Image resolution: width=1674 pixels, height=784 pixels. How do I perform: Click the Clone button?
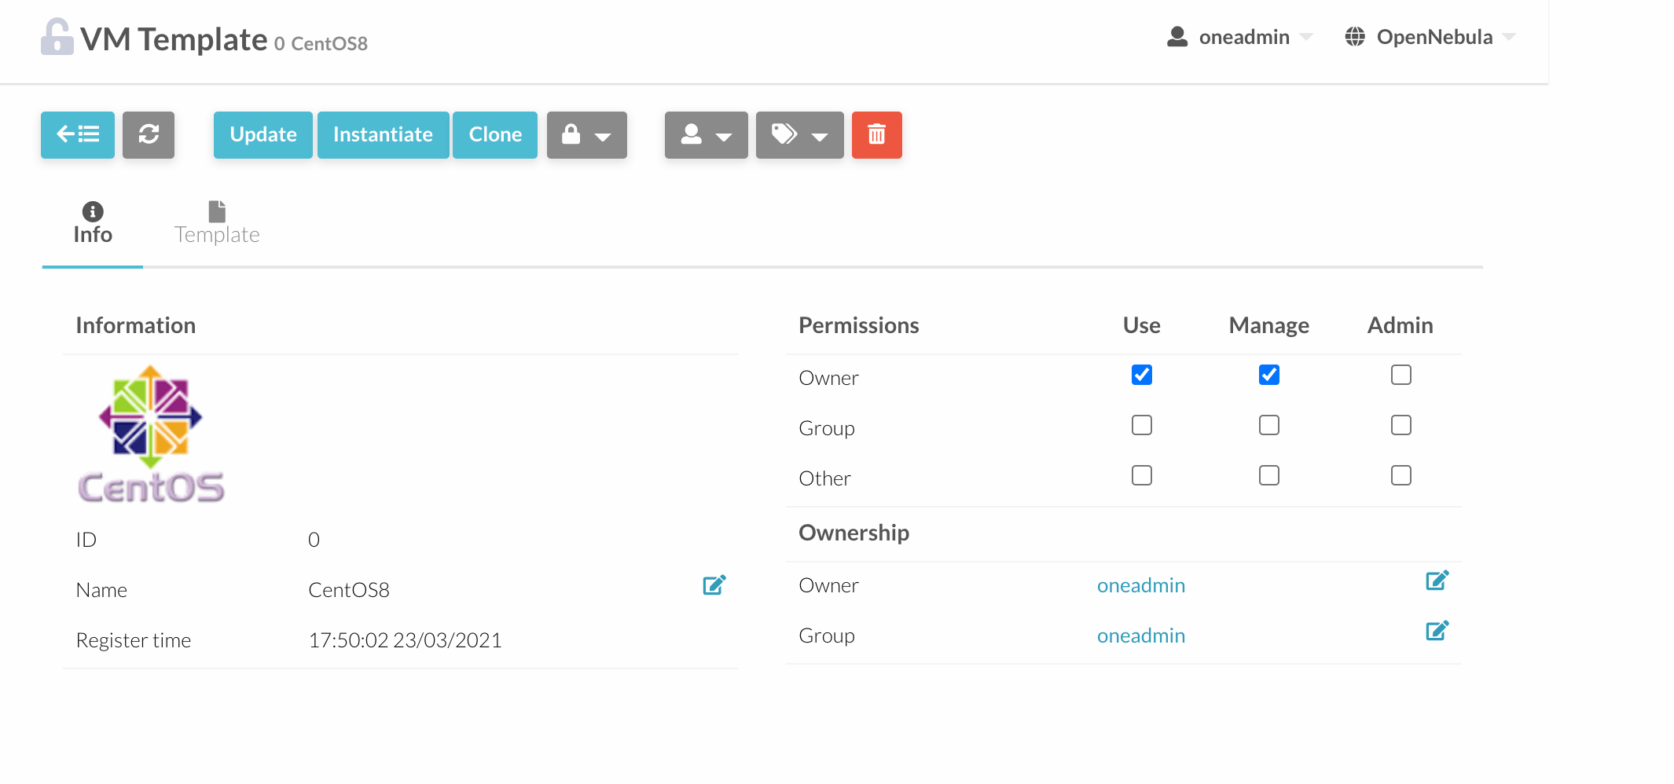coord(495,135)
